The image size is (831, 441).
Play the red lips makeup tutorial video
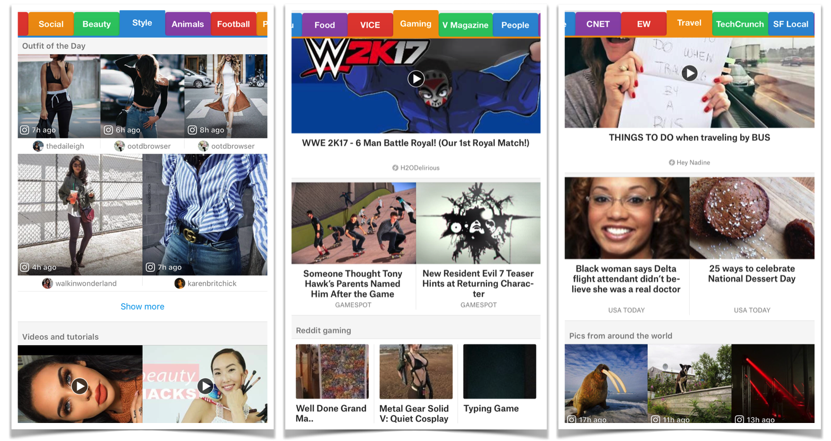[80, 386]
